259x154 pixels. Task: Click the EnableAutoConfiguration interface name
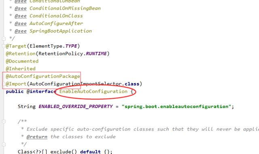[93, 92]
